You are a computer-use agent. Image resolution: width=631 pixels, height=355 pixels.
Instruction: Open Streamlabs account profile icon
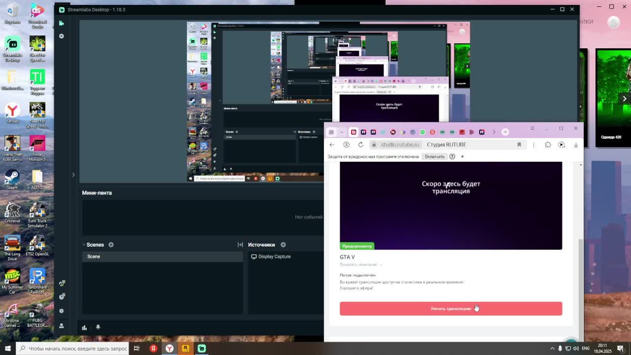62,326
